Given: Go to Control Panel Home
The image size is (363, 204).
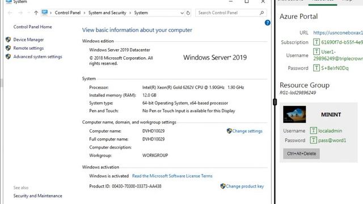Looking at the screenshot, I should click(x=32, y=27).
